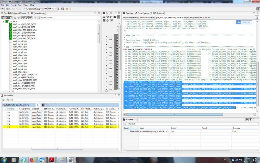Collapse the AUDMUX tree node
This screenshot has height=163, width=260.
point(3,22)
